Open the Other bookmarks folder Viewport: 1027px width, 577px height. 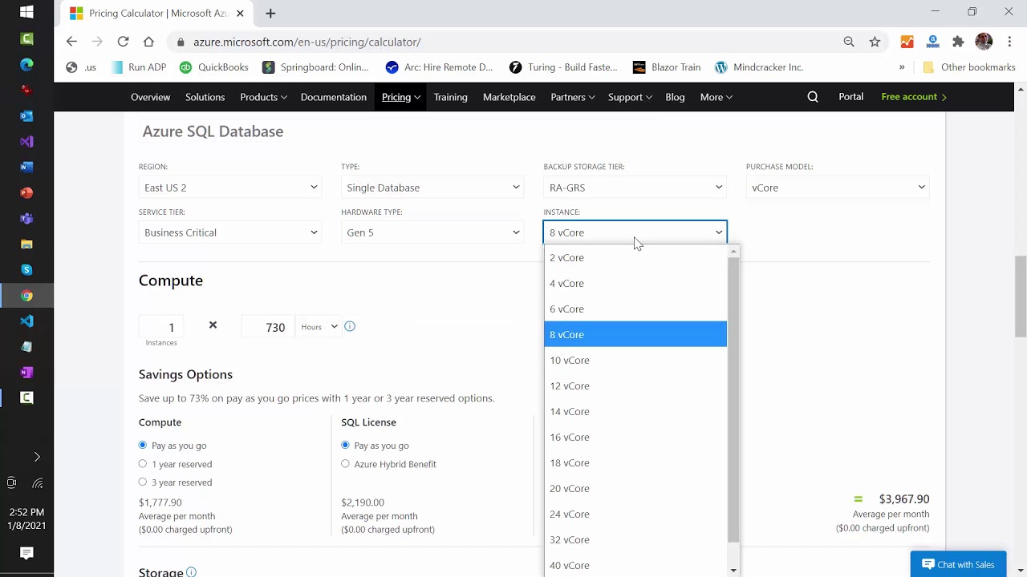(x=969, y=67)
